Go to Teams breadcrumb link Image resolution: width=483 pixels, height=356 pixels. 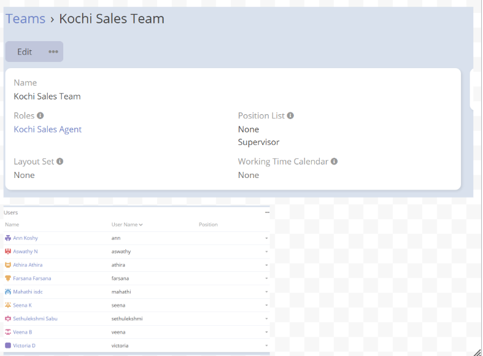(x=26, y=18)
